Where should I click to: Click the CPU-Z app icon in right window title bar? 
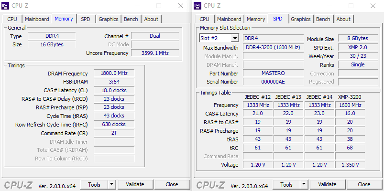[197, 6]
